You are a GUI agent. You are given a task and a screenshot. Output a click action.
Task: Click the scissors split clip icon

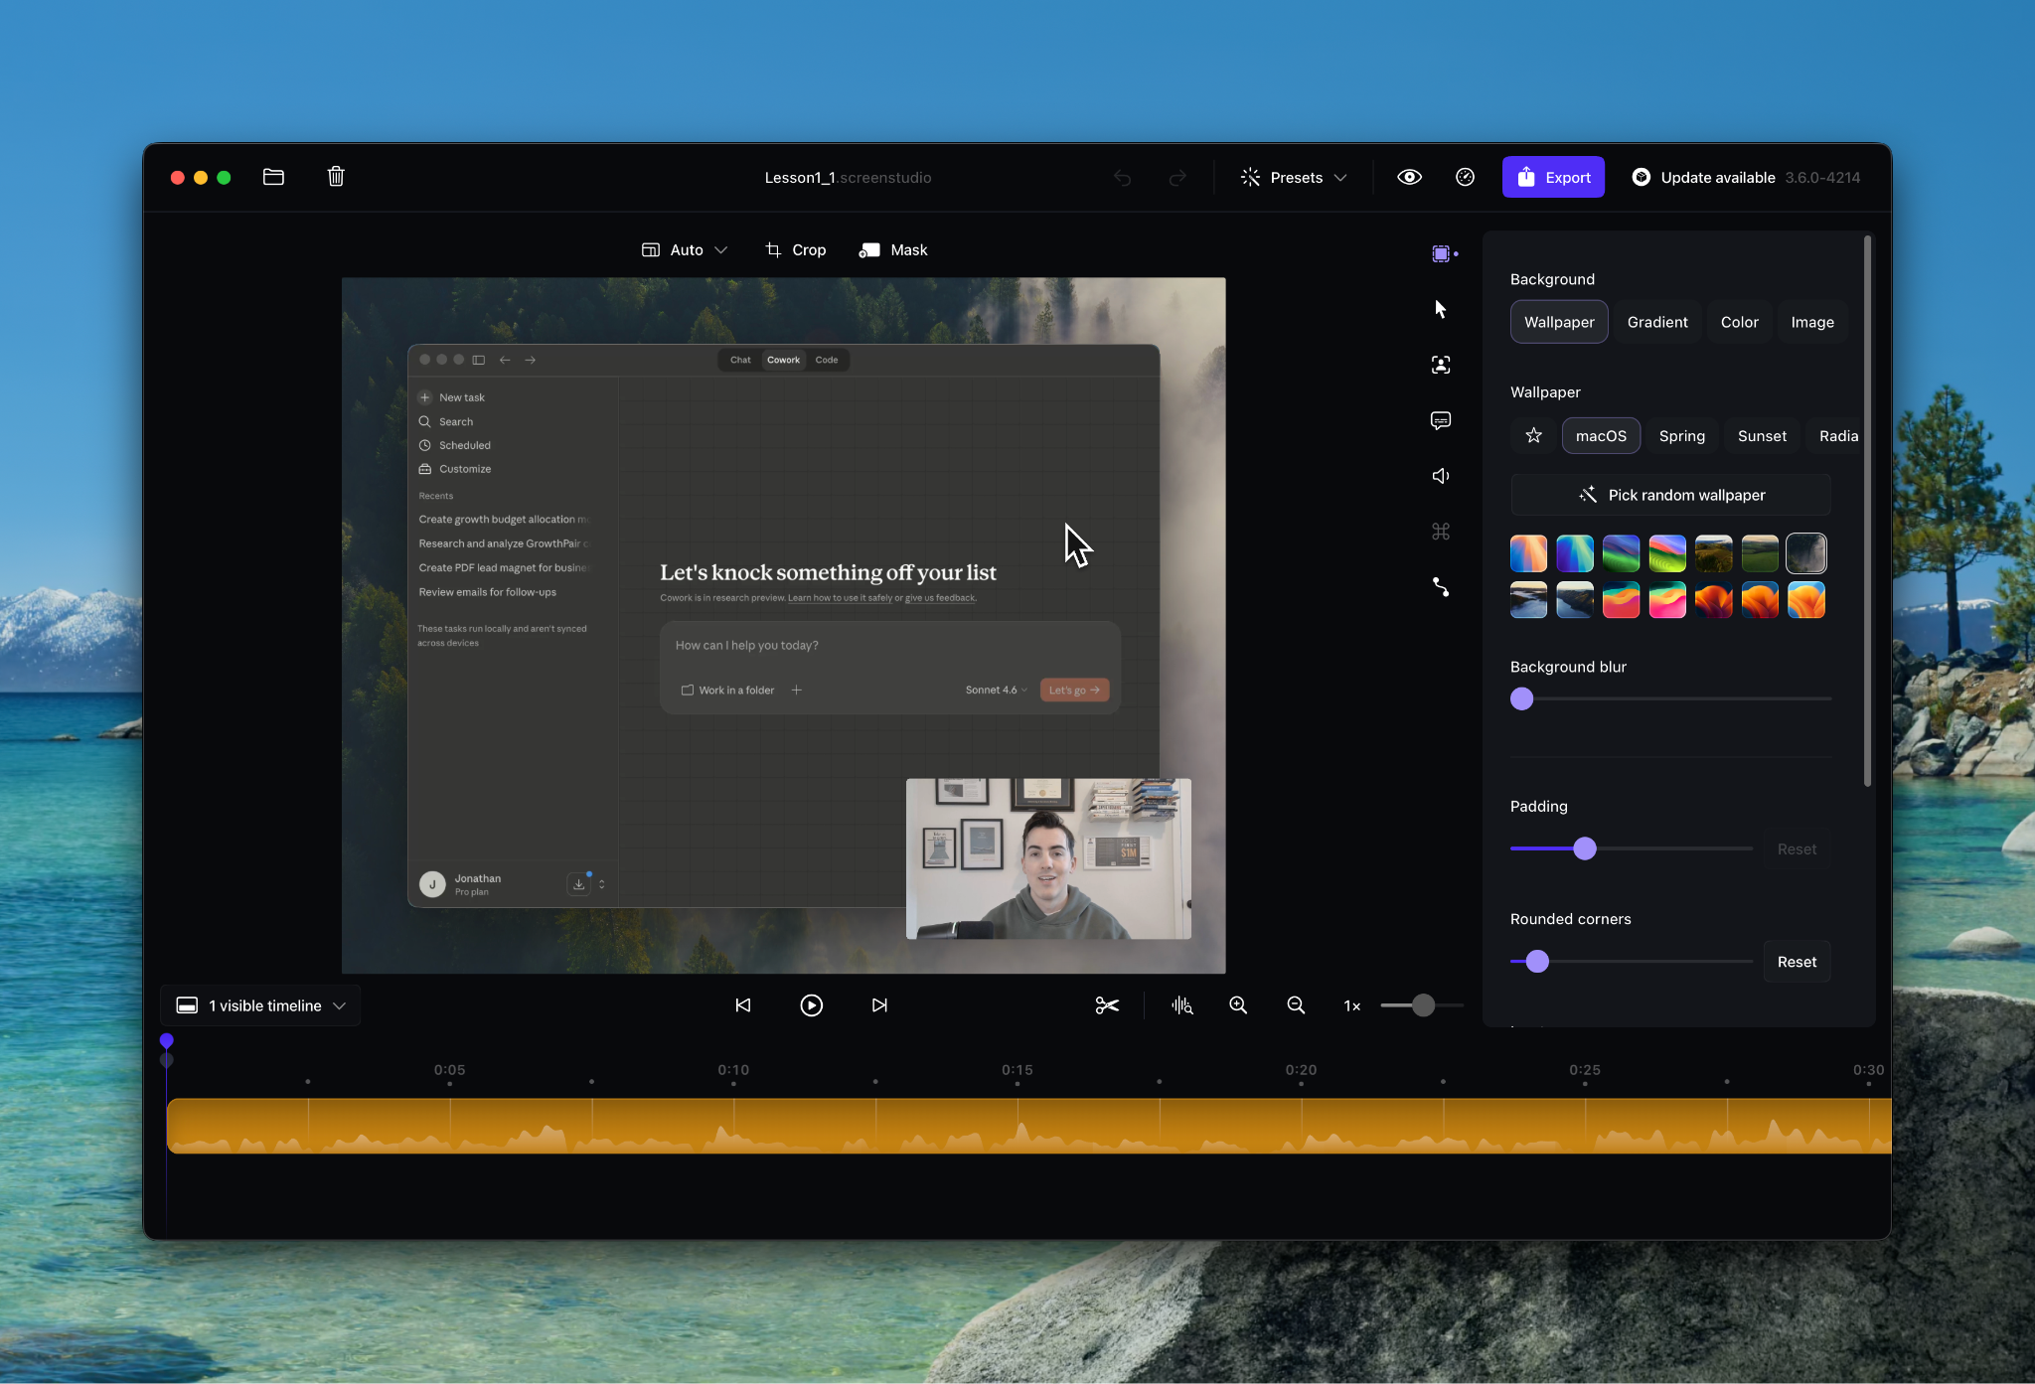[x=1107, y=1005]
